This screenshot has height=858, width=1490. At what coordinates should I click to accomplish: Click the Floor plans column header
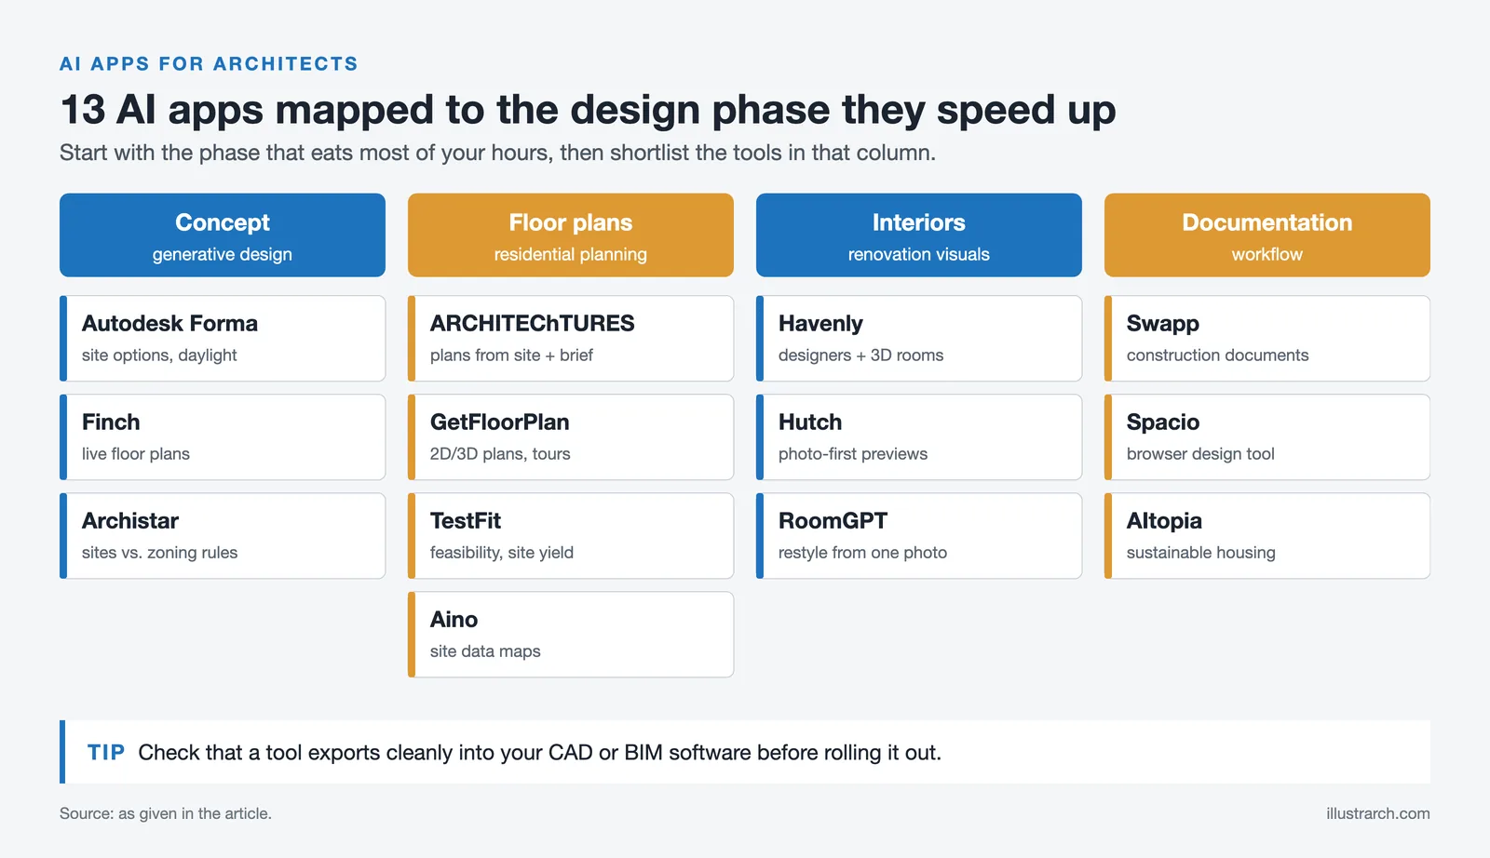pos(571,235)
